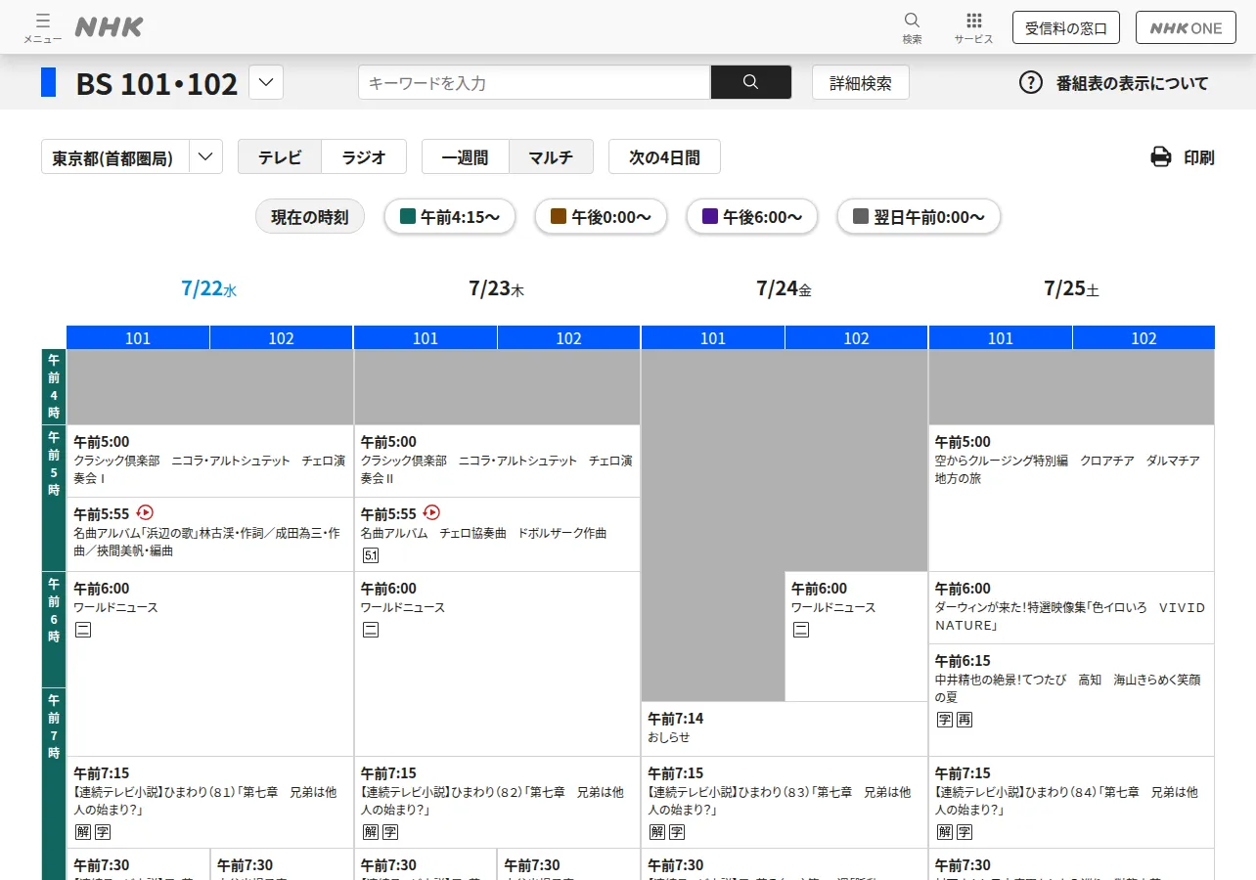Click data icon under 7/23 ワールドニュース
Screen dimensions: 1256x880
[371, 630]
